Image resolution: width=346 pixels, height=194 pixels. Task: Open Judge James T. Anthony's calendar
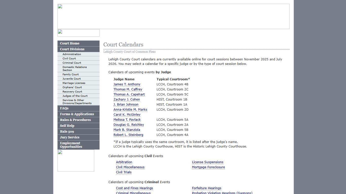point(127,84)
